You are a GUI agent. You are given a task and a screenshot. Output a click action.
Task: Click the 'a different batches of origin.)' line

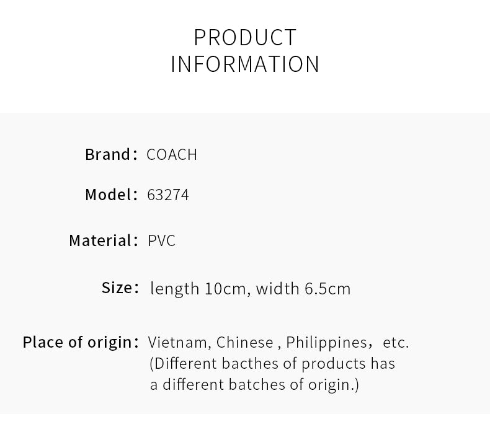coord(254,385)
